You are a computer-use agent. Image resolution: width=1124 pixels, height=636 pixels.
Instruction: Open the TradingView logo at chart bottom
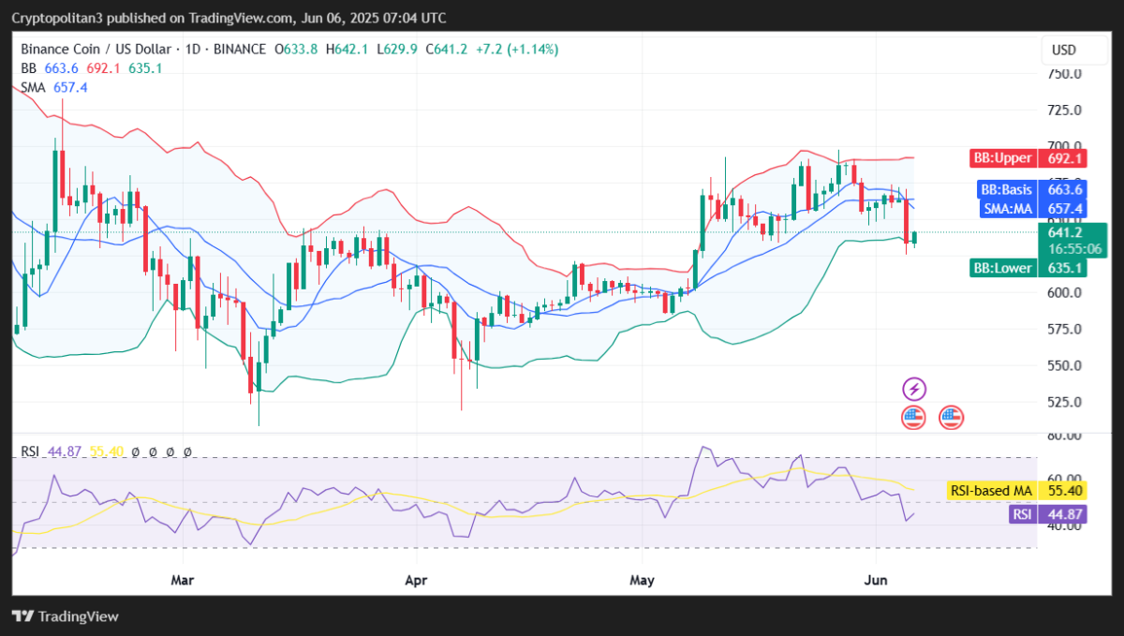66,616
